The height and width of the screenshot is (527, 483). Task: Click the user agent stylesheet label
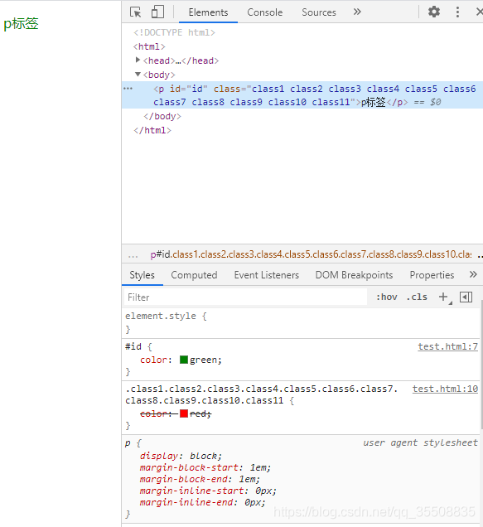click(420, 442)
